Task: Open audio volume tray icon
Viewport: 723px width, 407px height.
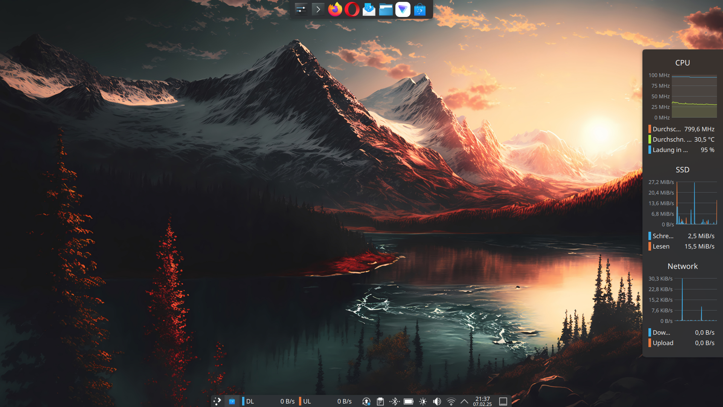Action: tap(437, 401)
